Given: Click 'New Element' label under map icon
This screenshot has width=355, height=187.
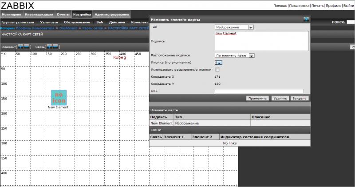Looking at the screenshot, I should coord(58,107).
